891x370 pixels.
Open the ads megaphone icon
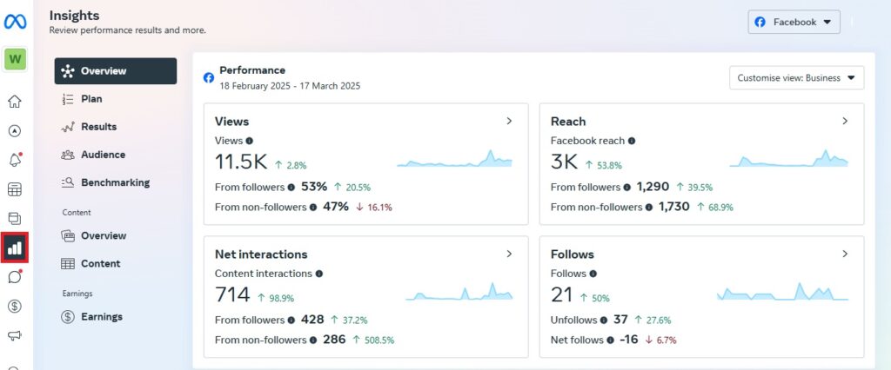pyautogui.click(x=15, y=335)
